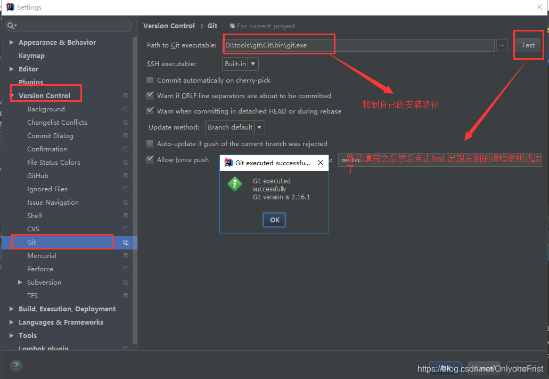Screen dimensions: 549x379
Task: Open the TFS settings page
Action: [x=32, y=295]
